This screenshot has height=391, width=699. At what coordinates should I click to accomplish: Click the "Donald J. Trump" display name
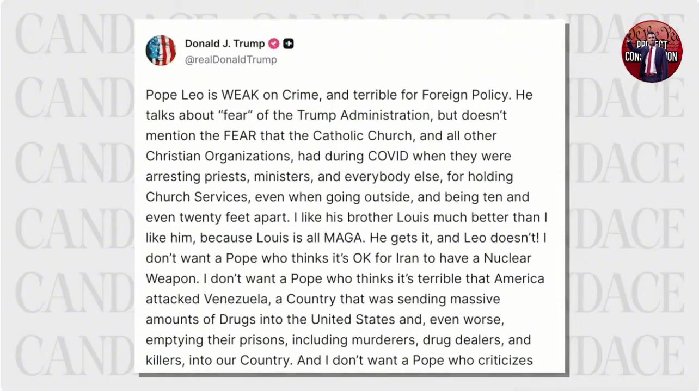(x=224, y=44)
